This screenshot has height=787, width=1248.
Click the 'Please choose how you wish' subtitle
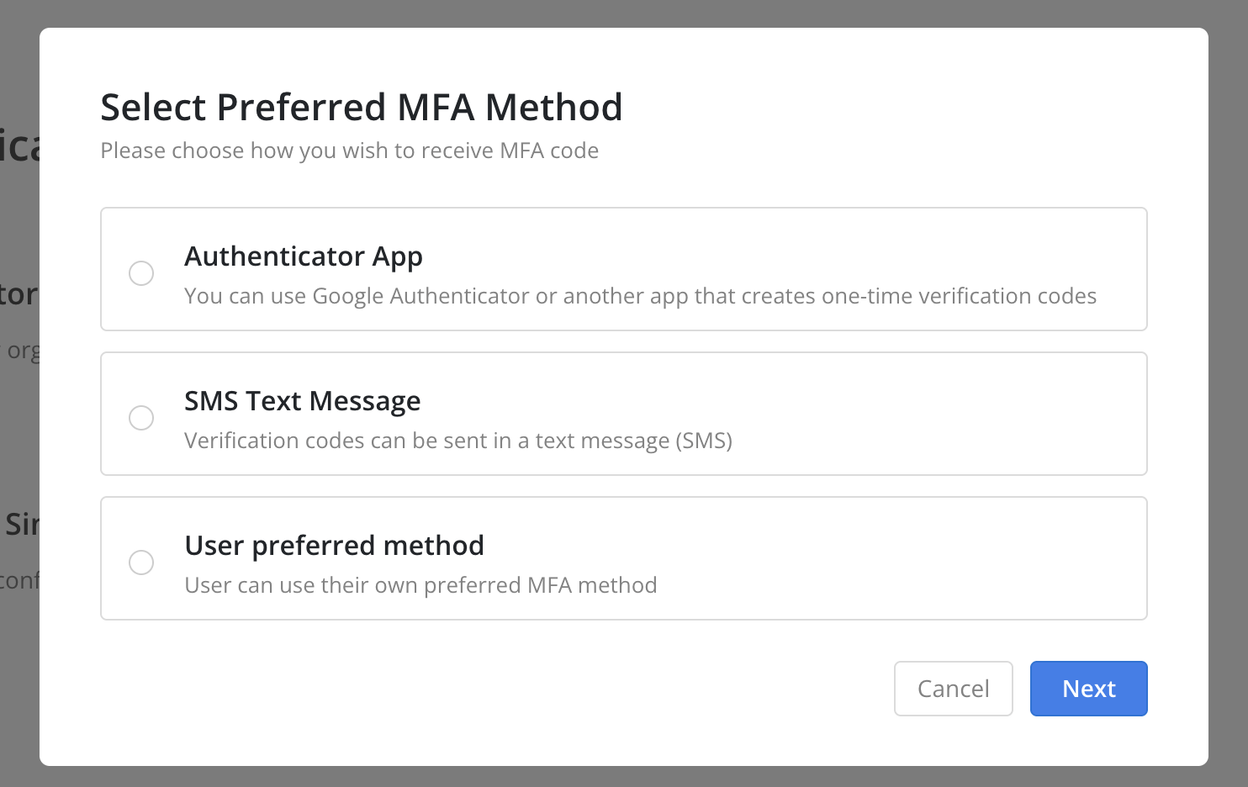pyautogui.click(x=350, y=151)
